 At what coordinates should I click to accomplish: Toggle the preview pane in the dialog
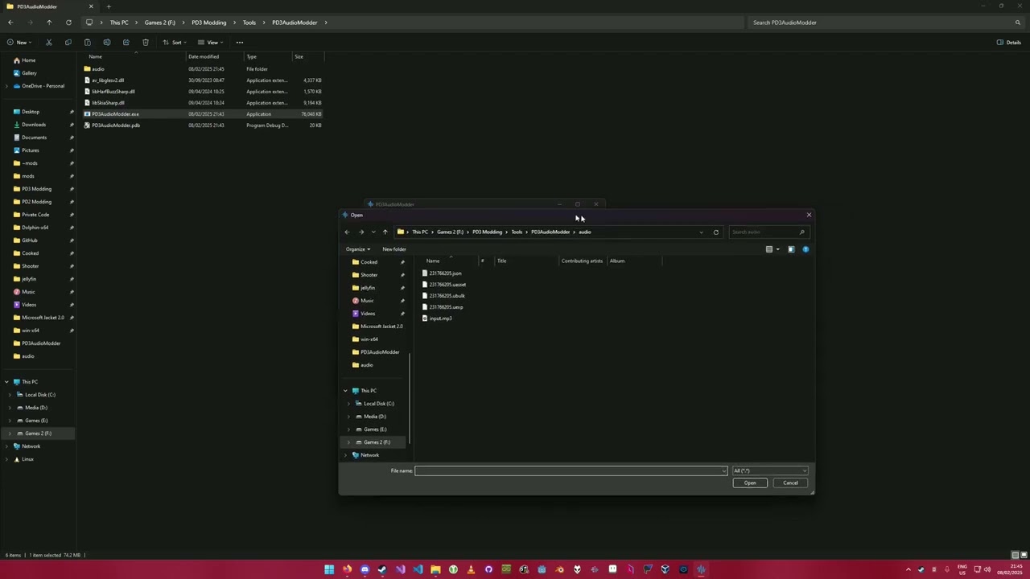(x=791, y=249)
